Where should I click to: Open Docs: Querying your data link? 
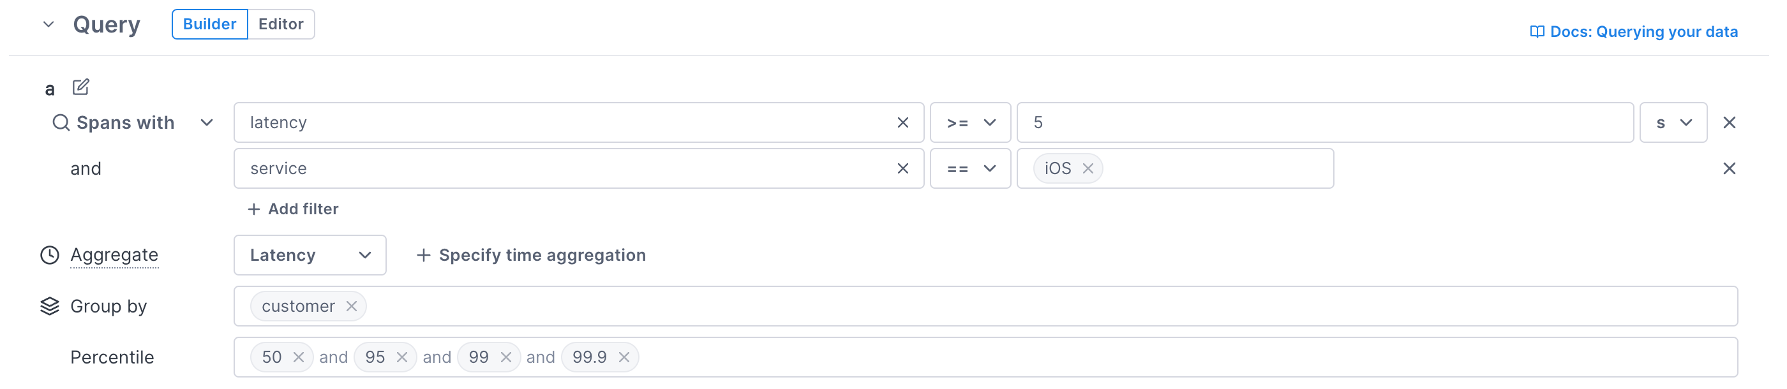1634,32
